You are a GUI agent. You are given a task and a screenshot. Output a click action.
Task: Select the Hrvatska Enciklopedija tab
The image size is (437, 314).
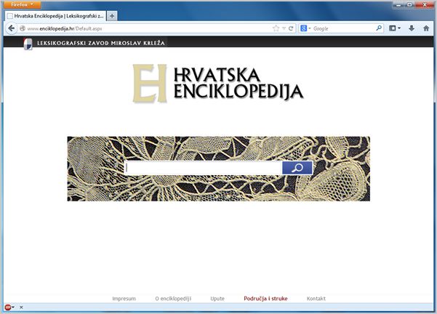click(55, 16)
